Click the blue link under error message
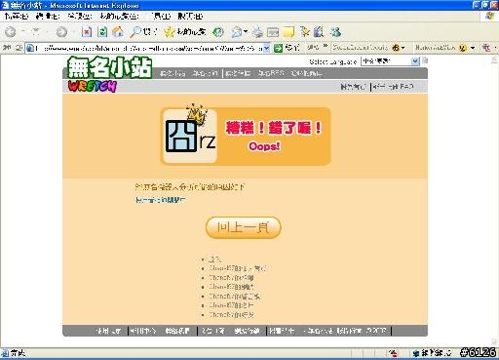Image resolution: width=499 pixels, height=360 pixels. point(160,200)
